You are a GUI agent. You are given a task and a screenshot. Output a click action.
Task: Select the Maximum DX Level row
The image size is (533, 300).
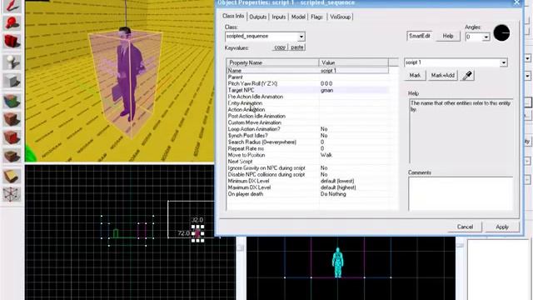coord(307,187)
